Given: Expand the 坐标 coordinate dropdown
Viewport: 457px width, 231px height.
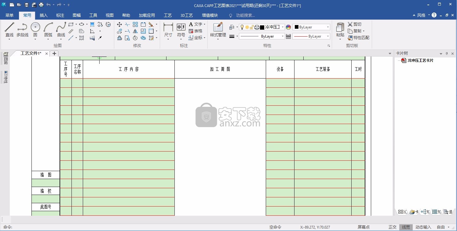Looking at the screenshot, I should (204, 38).
